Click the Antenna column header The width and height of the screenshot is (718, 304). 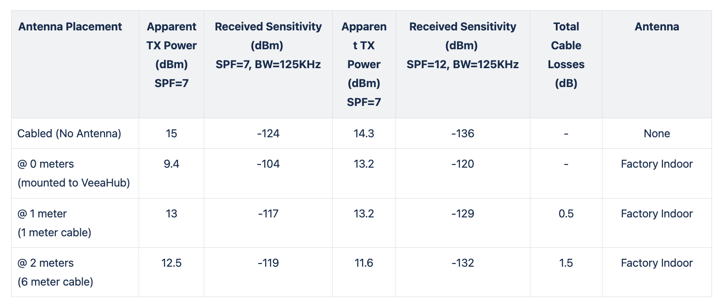[x=657, y=27]
